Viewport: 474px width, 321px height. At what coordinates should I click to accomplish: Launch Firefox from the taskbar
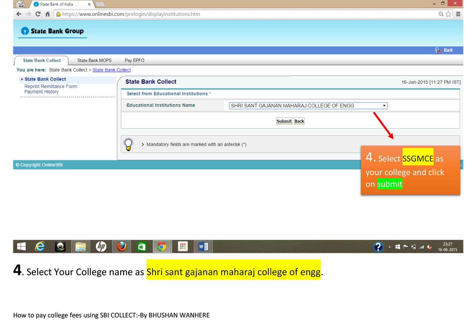pos(121,246)
